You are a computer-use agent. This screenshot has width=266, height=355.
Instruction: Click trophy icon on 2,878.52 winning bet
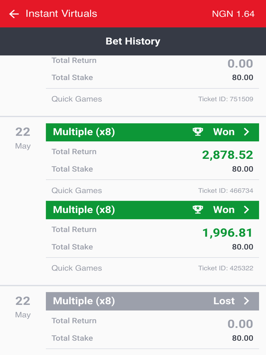[x=198, y=132]
